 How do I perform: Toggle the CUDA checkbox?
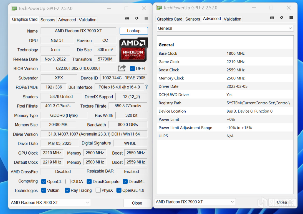[x=68, y=181]
